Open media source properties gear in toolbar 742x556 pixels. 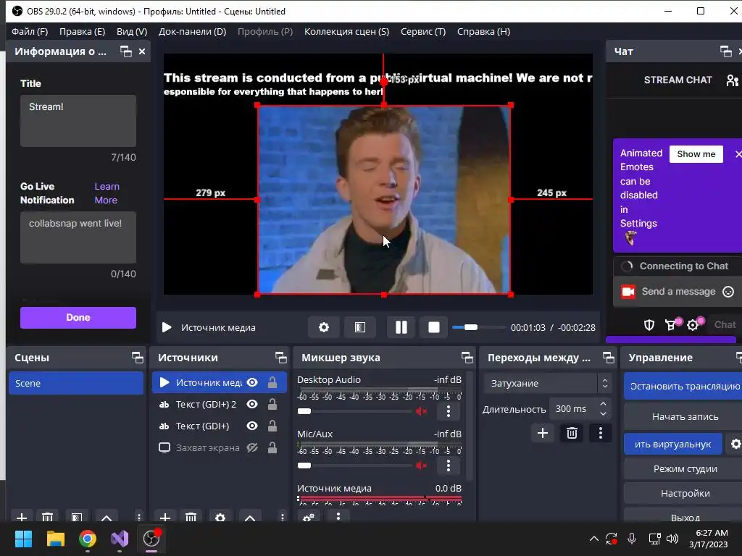point(324,327)
